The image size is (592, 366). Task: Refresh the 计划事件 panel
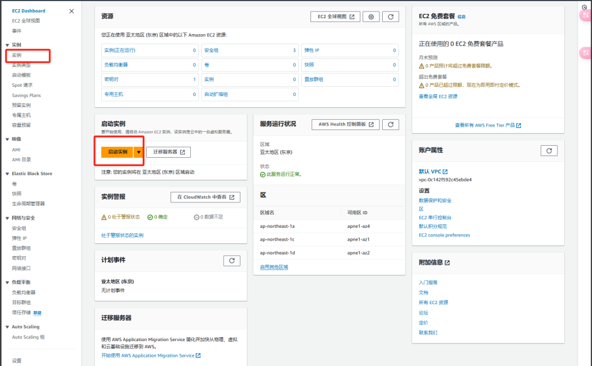231,261
